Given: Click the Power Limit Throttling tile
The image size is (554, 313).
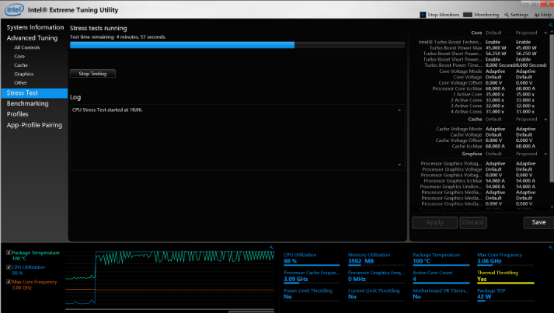Looking at the screenshot, I should 312,294.
